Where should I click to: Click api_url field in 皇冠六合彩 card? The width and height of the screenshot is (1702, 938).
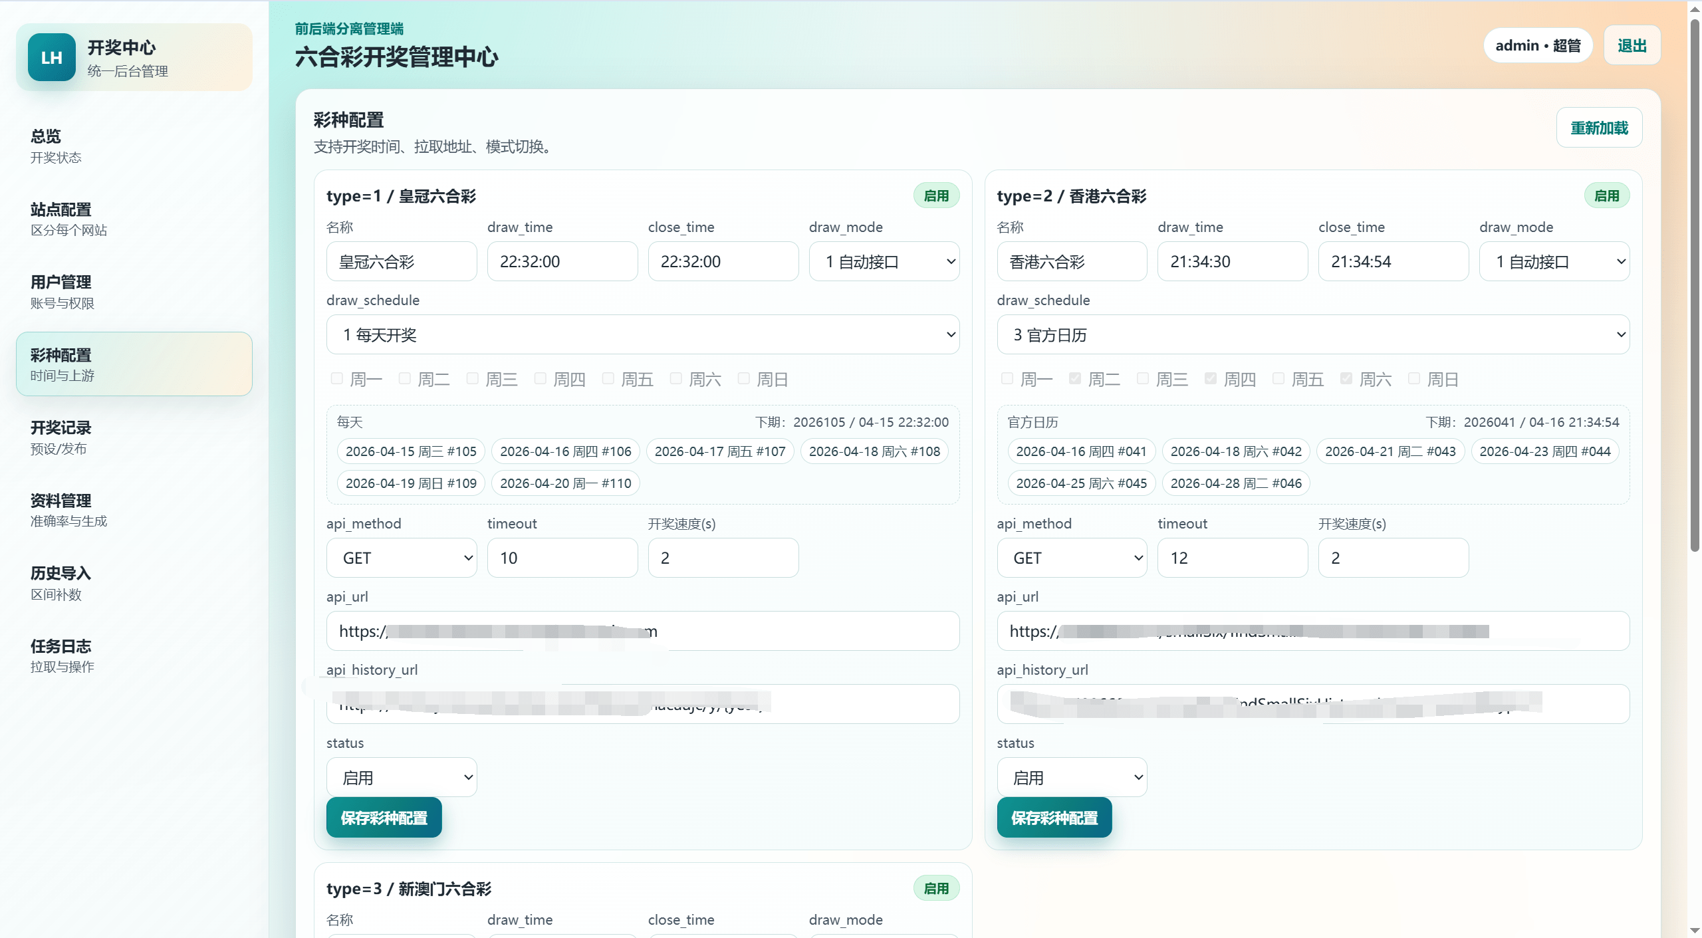642,631
